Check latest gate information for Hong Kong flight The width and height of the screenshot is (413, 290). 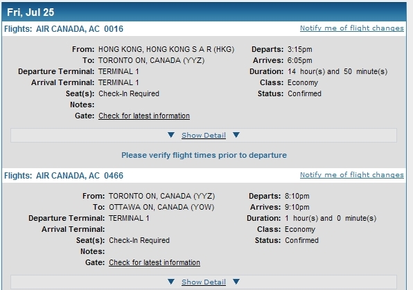tap(144, 116)
